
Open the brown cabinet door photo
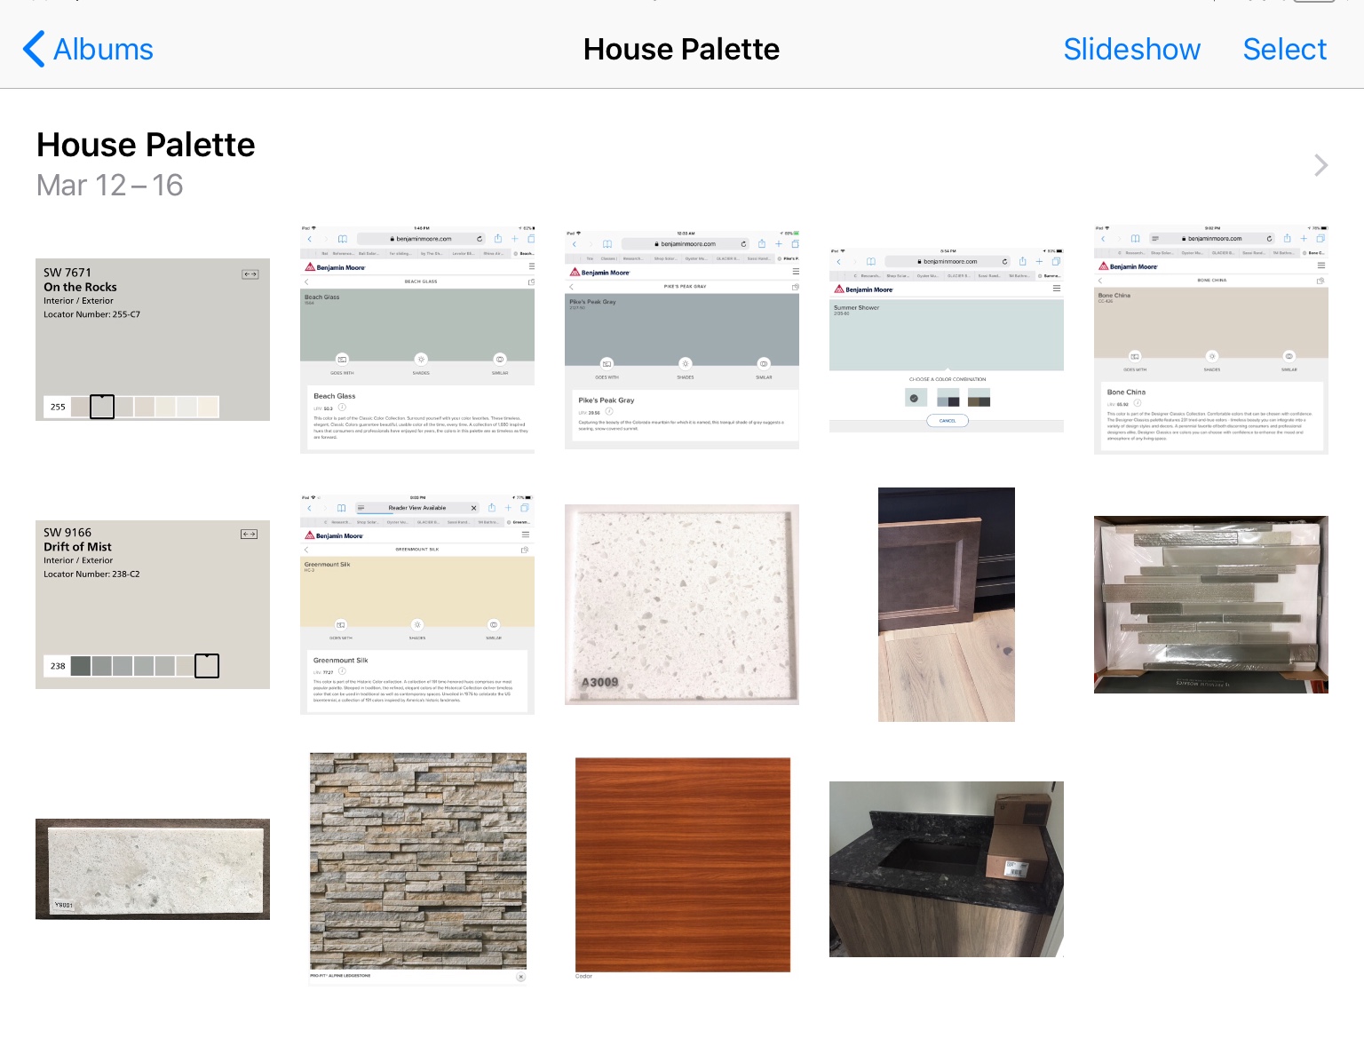tap(946, 604)
